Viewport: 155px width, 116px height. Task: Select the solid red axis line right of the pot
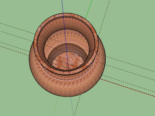point(128,88)
